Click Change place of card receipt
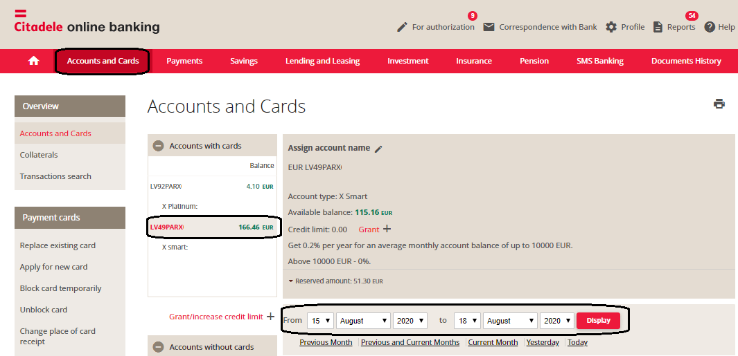 coord(58,336)
